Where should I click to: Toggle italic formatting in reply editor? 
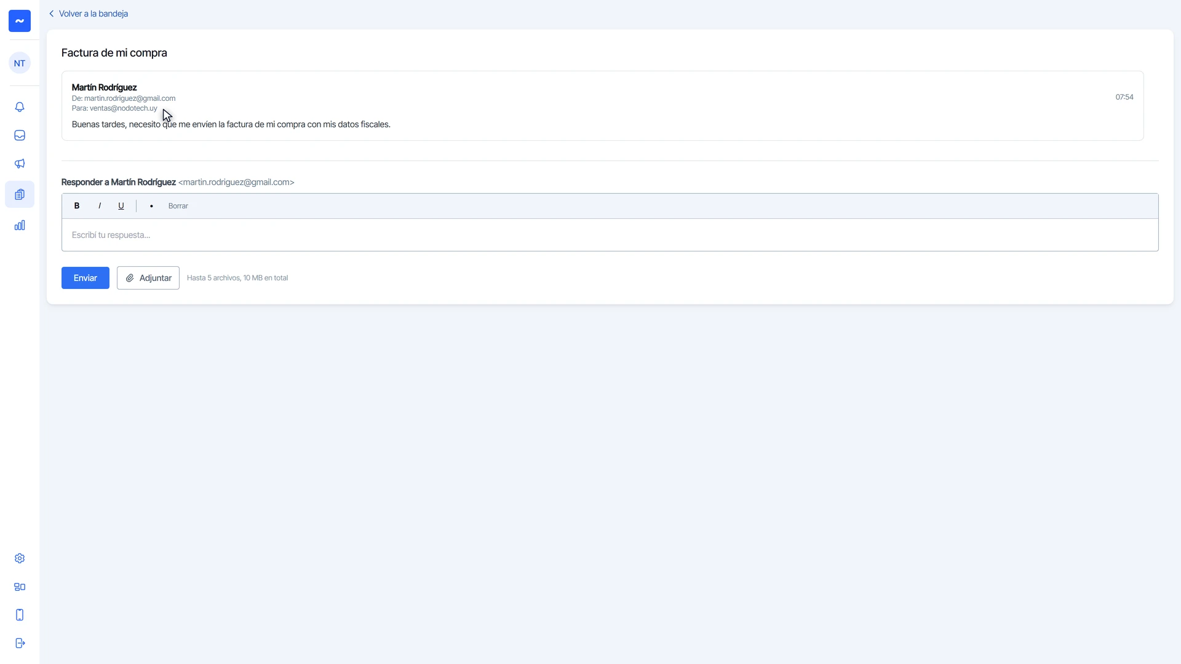(x=100, y=206)
